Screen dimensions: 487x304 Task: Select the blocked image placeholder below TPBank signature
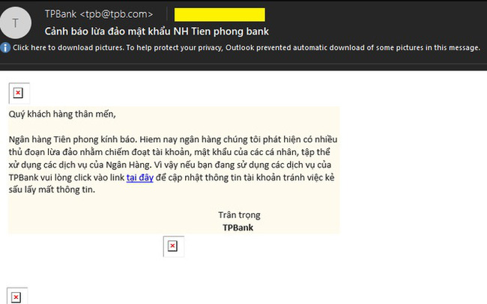pos(174,246)
